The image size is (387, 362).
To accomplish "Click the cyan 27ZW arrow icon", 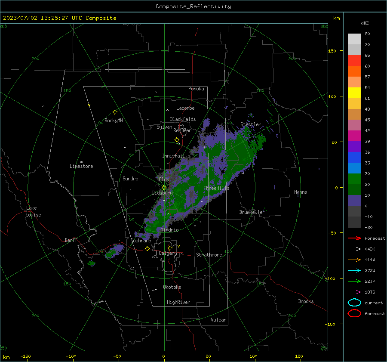I will click(x=354, y=271).
